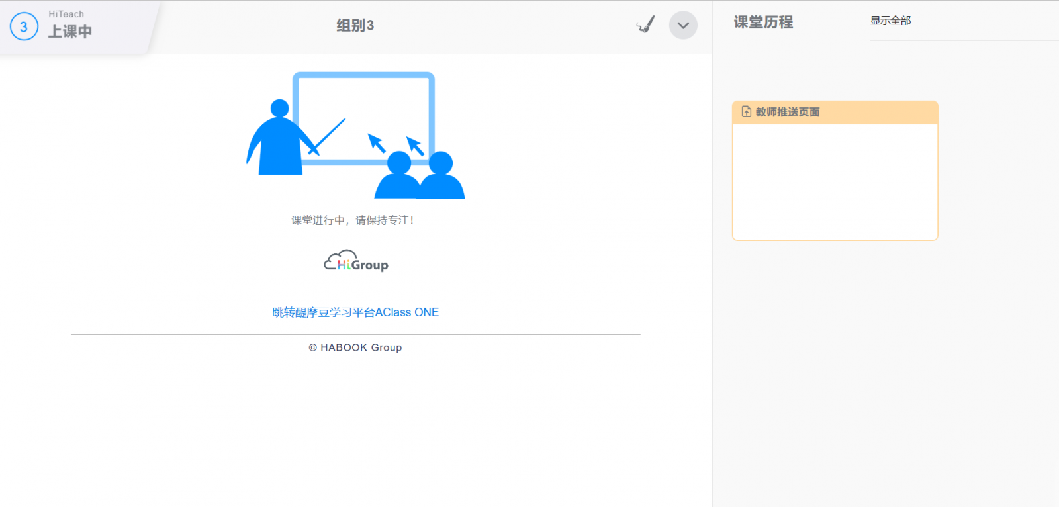Click the teacher's pointer stick in illustration
This screenshot has height=507, width=1059.
tap(329, 134)
